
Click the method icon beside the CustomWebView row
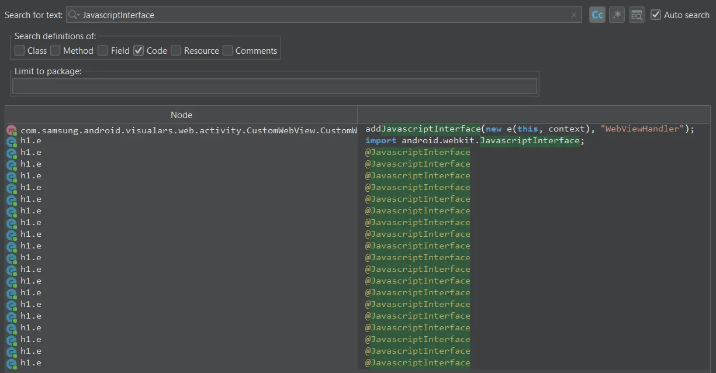click(12, 130)
